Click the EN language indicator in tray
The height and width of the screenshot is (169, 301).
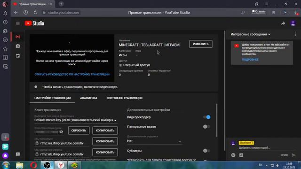[261, 165]
